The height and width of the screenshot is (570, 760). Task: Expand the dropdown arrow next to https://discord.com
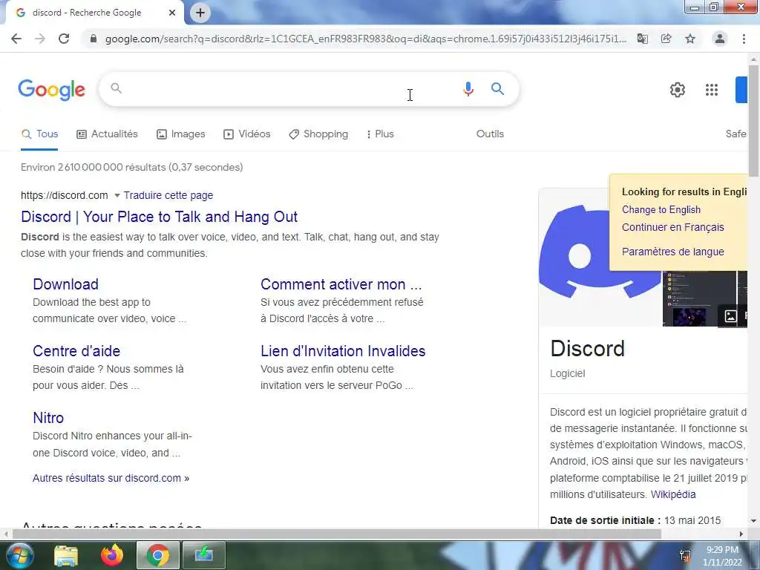[117, 195]
